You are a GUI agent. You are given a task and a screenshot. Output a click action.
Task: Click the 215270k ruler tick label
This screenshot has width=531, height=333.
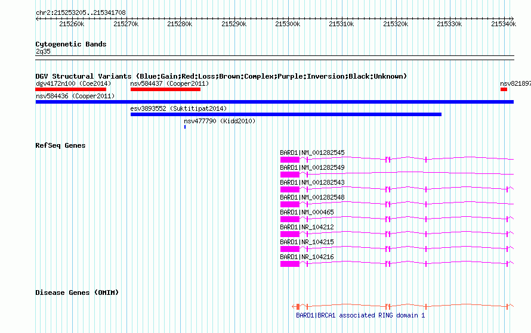[126, 24]
